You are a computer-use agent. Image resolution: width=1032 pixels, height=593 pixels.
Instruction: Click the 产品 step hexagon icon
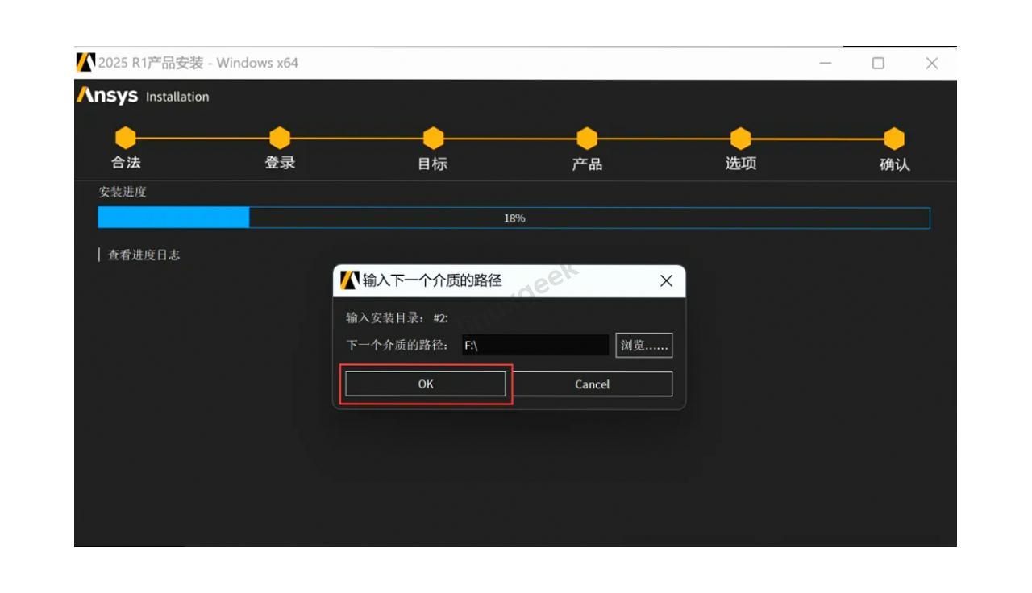pyautogui.click(x=587, y=138)
